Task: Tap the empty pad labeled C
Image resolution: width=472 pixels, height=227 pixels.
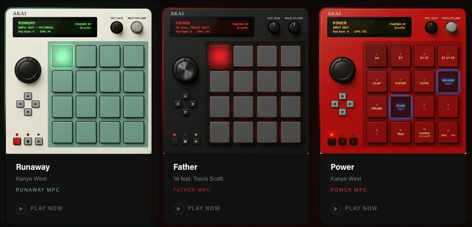Action: coord(424,107)
